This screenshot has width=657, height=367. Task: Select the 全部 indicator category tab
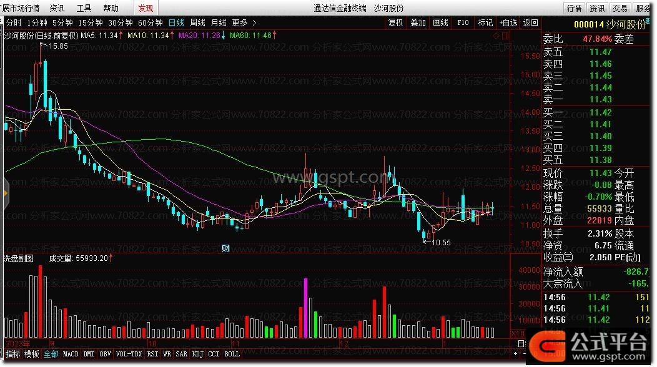(51, 354)
